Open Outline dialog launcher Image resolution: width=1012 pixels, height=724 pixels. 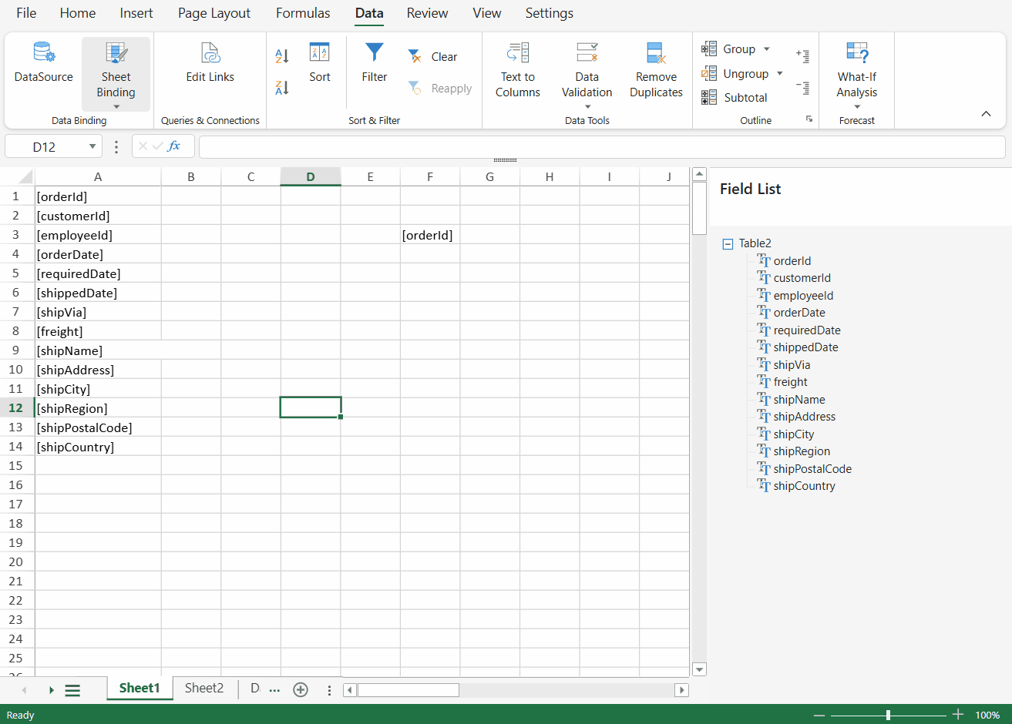click(809, 119)
